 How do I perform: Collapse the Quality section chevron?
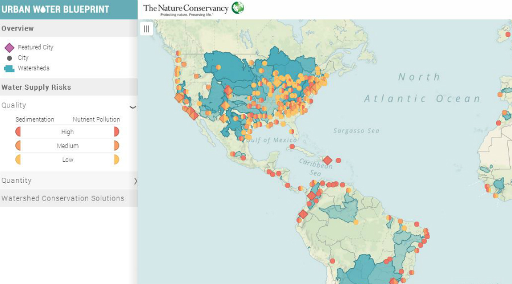pos(133,107)
